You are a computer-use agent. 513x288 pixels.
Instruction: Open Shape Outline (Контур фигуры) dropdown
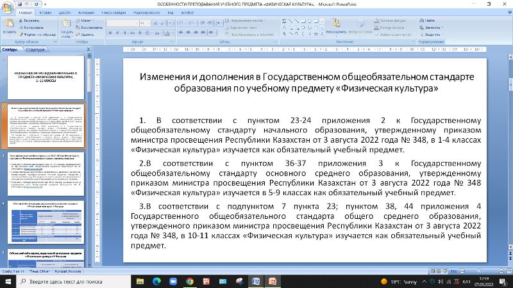click(390, 28)
